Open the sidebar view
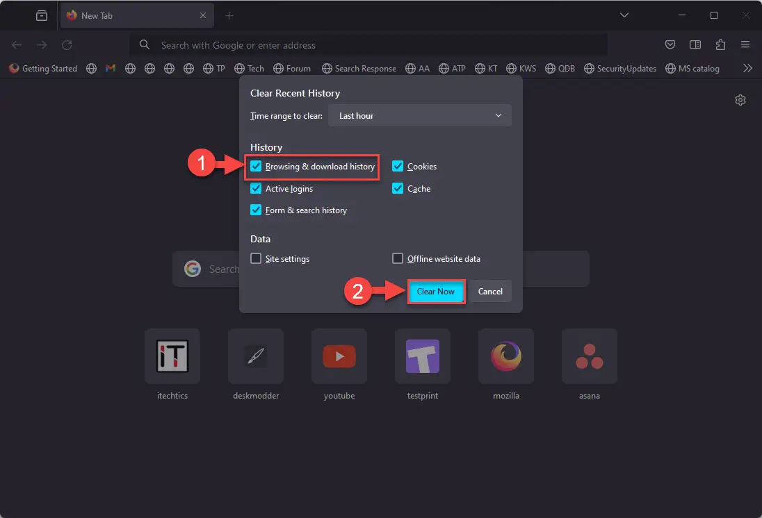762x518 pixels. tap(695, 44)
